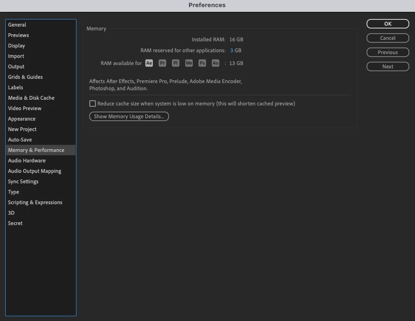Switch to Audio Output Mapping preferences
The image size is (415, 321).
[x=41, y=171]
